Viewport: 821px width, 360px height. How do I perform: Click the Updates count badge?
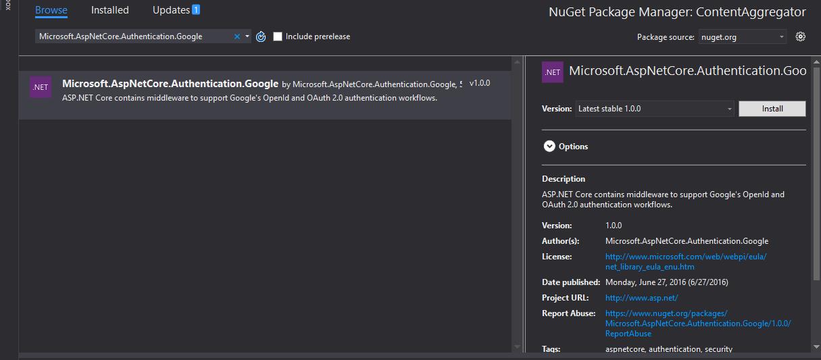[x=196, y=9]
